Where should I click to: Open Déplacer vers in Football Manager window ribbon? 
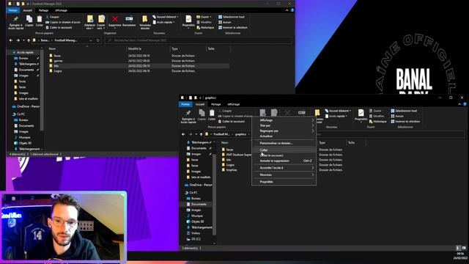pyautogui.click(x=89, y=23)
